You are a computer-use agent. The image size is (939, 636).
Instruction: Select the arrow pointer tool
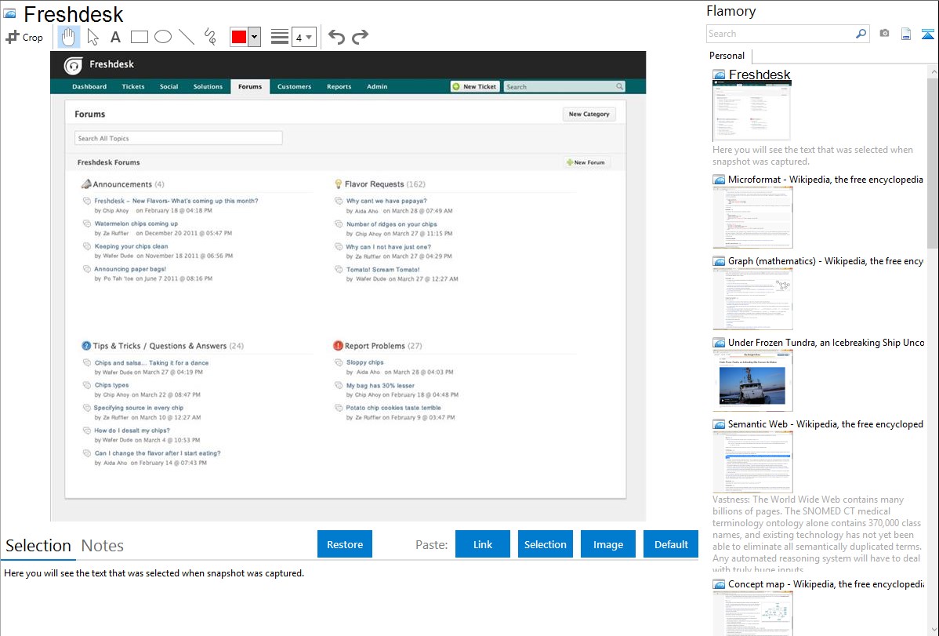tap(92, 37)
